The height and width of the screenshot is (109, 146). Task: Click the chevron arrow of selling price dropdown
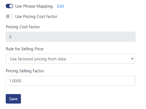point(132,59)
